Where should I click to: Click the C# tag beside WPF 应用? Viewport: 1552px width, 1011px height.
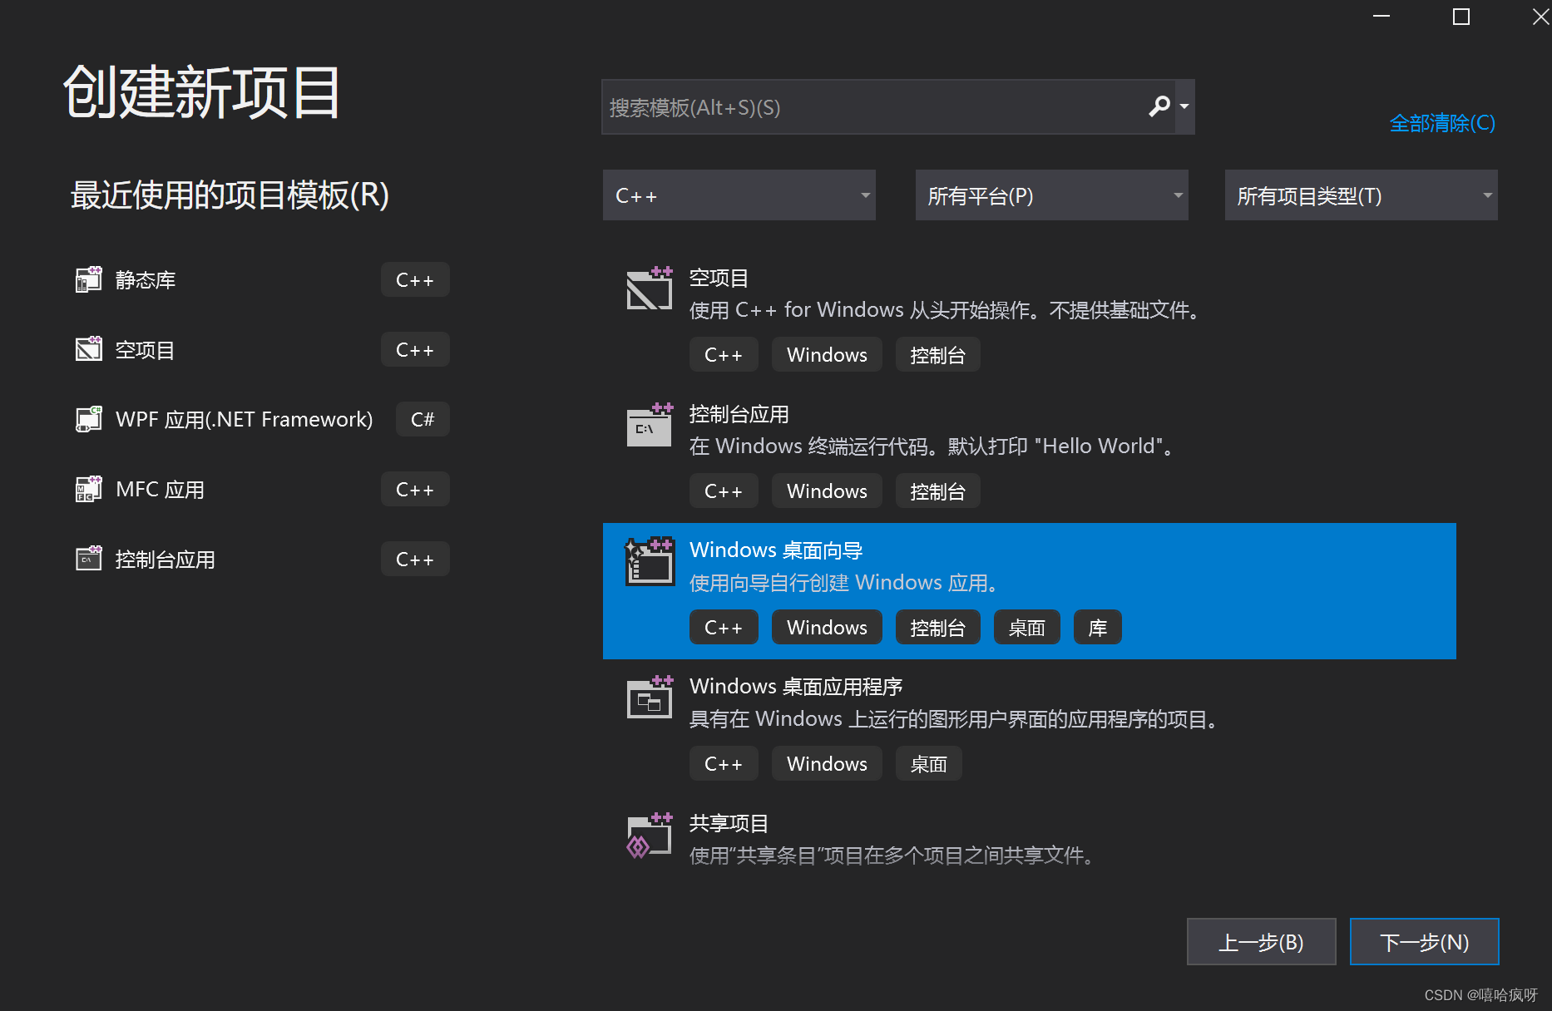(423, 419)
